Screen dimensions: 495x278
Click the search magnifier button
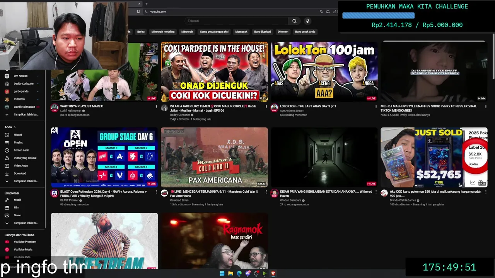click(294, 21)
